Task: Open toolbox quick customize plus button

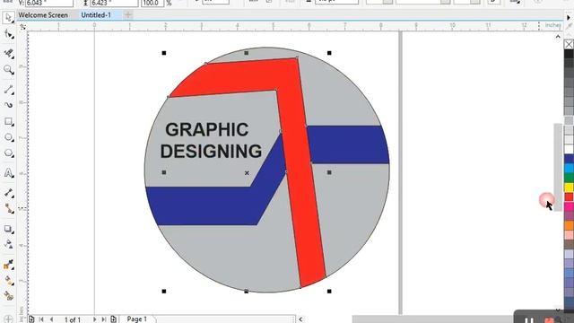Action: 8,319
